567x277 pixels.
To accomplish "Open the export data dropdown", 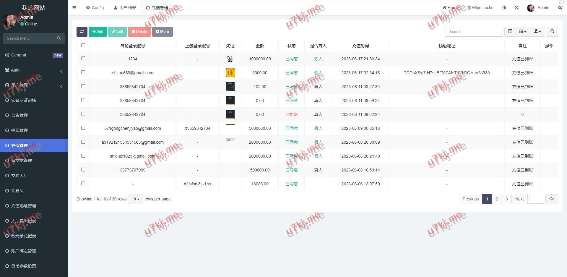I will pos(537,32).
